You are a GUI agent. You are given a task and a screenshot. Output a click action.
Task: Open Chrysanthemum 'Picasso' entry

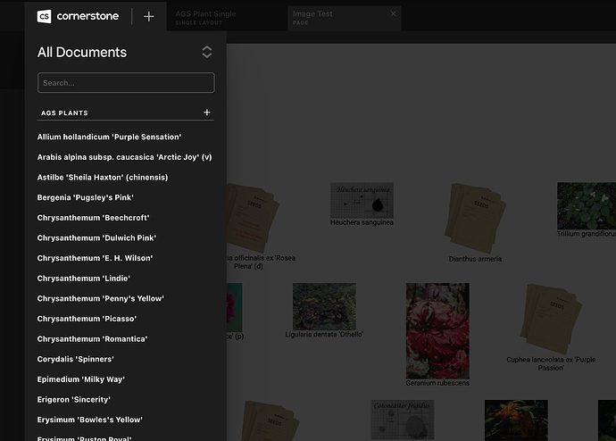87,319
